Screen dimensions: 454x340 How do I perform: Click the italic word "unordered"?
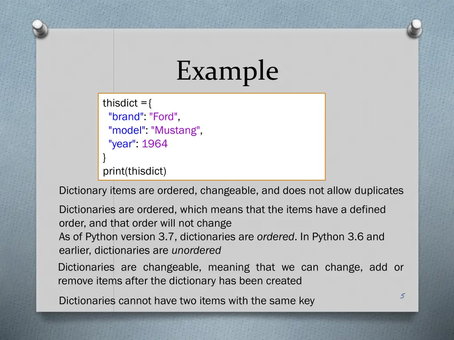[196, 250]
